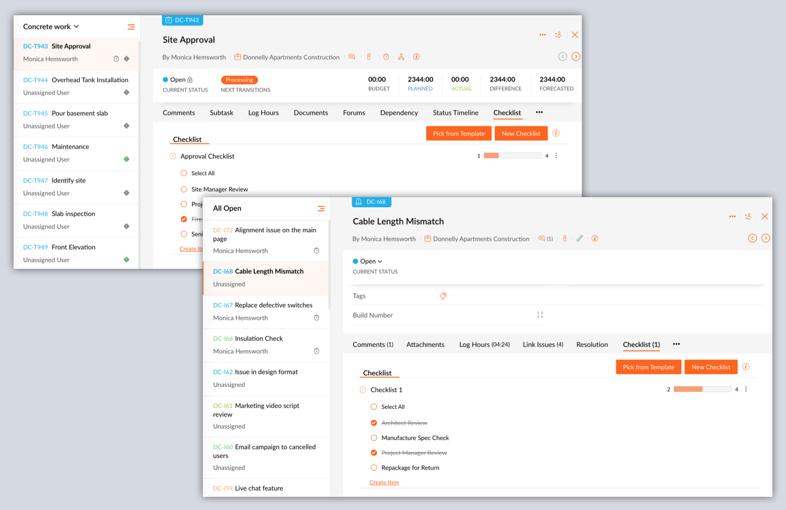Collapse the Checklist 1 section
Screen dimensions: 786x510
coord(363,390)
